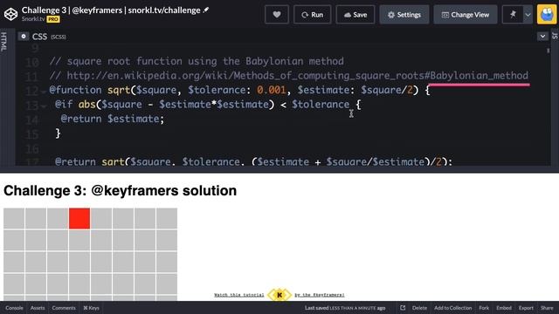This screenshot has width=559, height=314.
Task: Click the red square in grid
Action: coord(79,219)
